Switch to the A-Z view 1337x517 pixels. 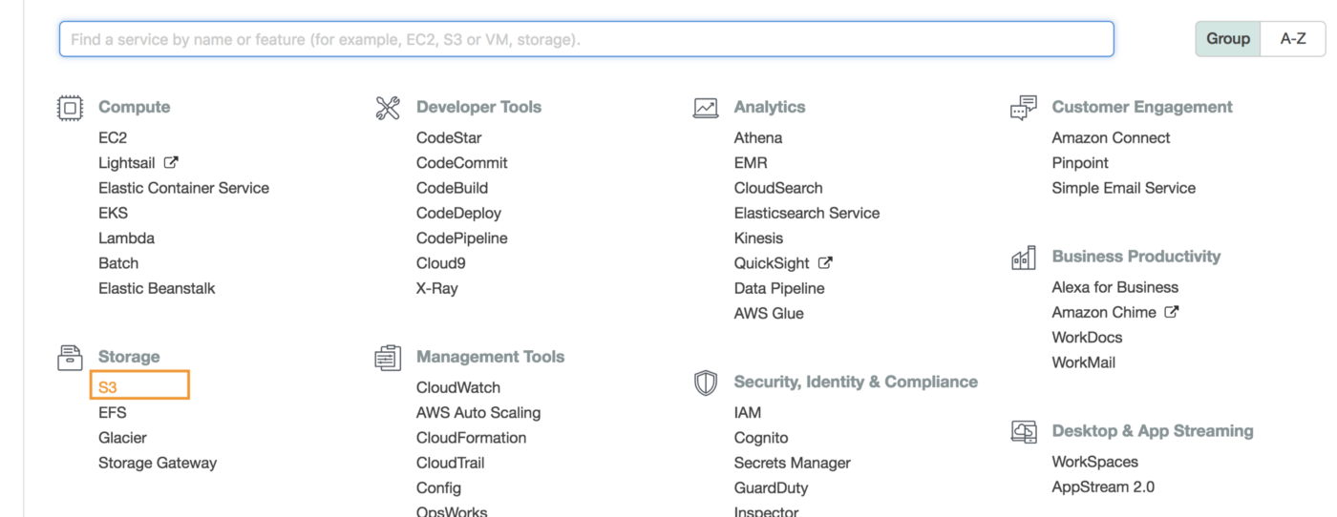pyautogui.click(x=1293, y=39)
